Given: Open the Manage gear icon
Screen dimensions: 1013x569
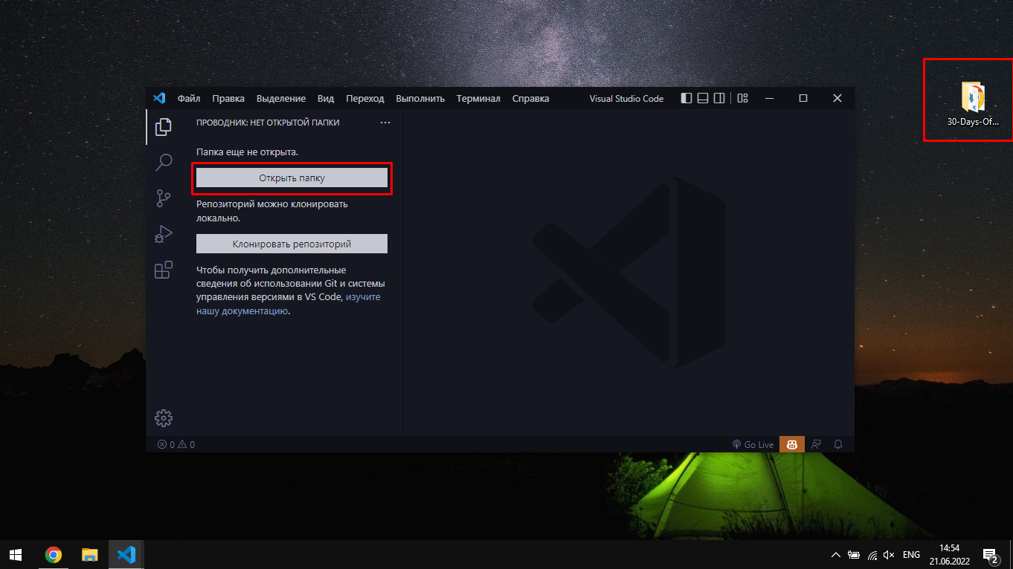Looking at the screenshot, I should click(163, 418).
